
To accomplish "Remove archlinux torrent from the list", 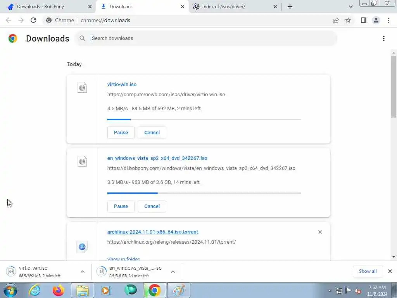I will click(x=320, y=232).
